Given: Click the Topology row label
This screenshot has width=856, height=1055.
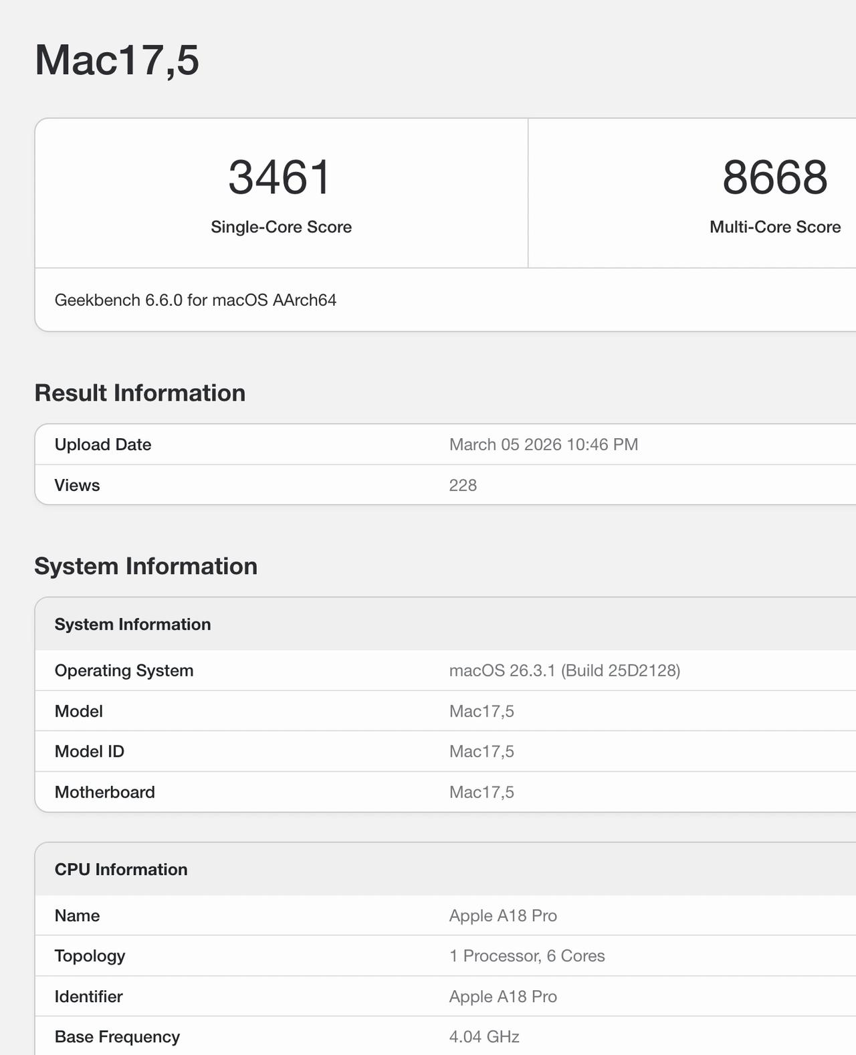Looking at the screenshot, I should click(90, 956).
